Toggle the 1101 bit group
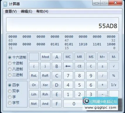Viewport: 125px width, 113px height. (x=97, y=44)
